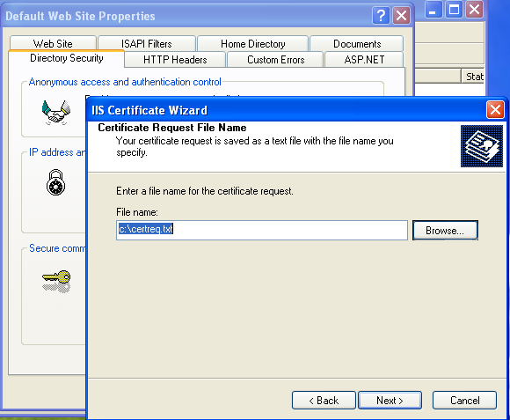Cancel the certificate wizard

click(x=464, y=400)
